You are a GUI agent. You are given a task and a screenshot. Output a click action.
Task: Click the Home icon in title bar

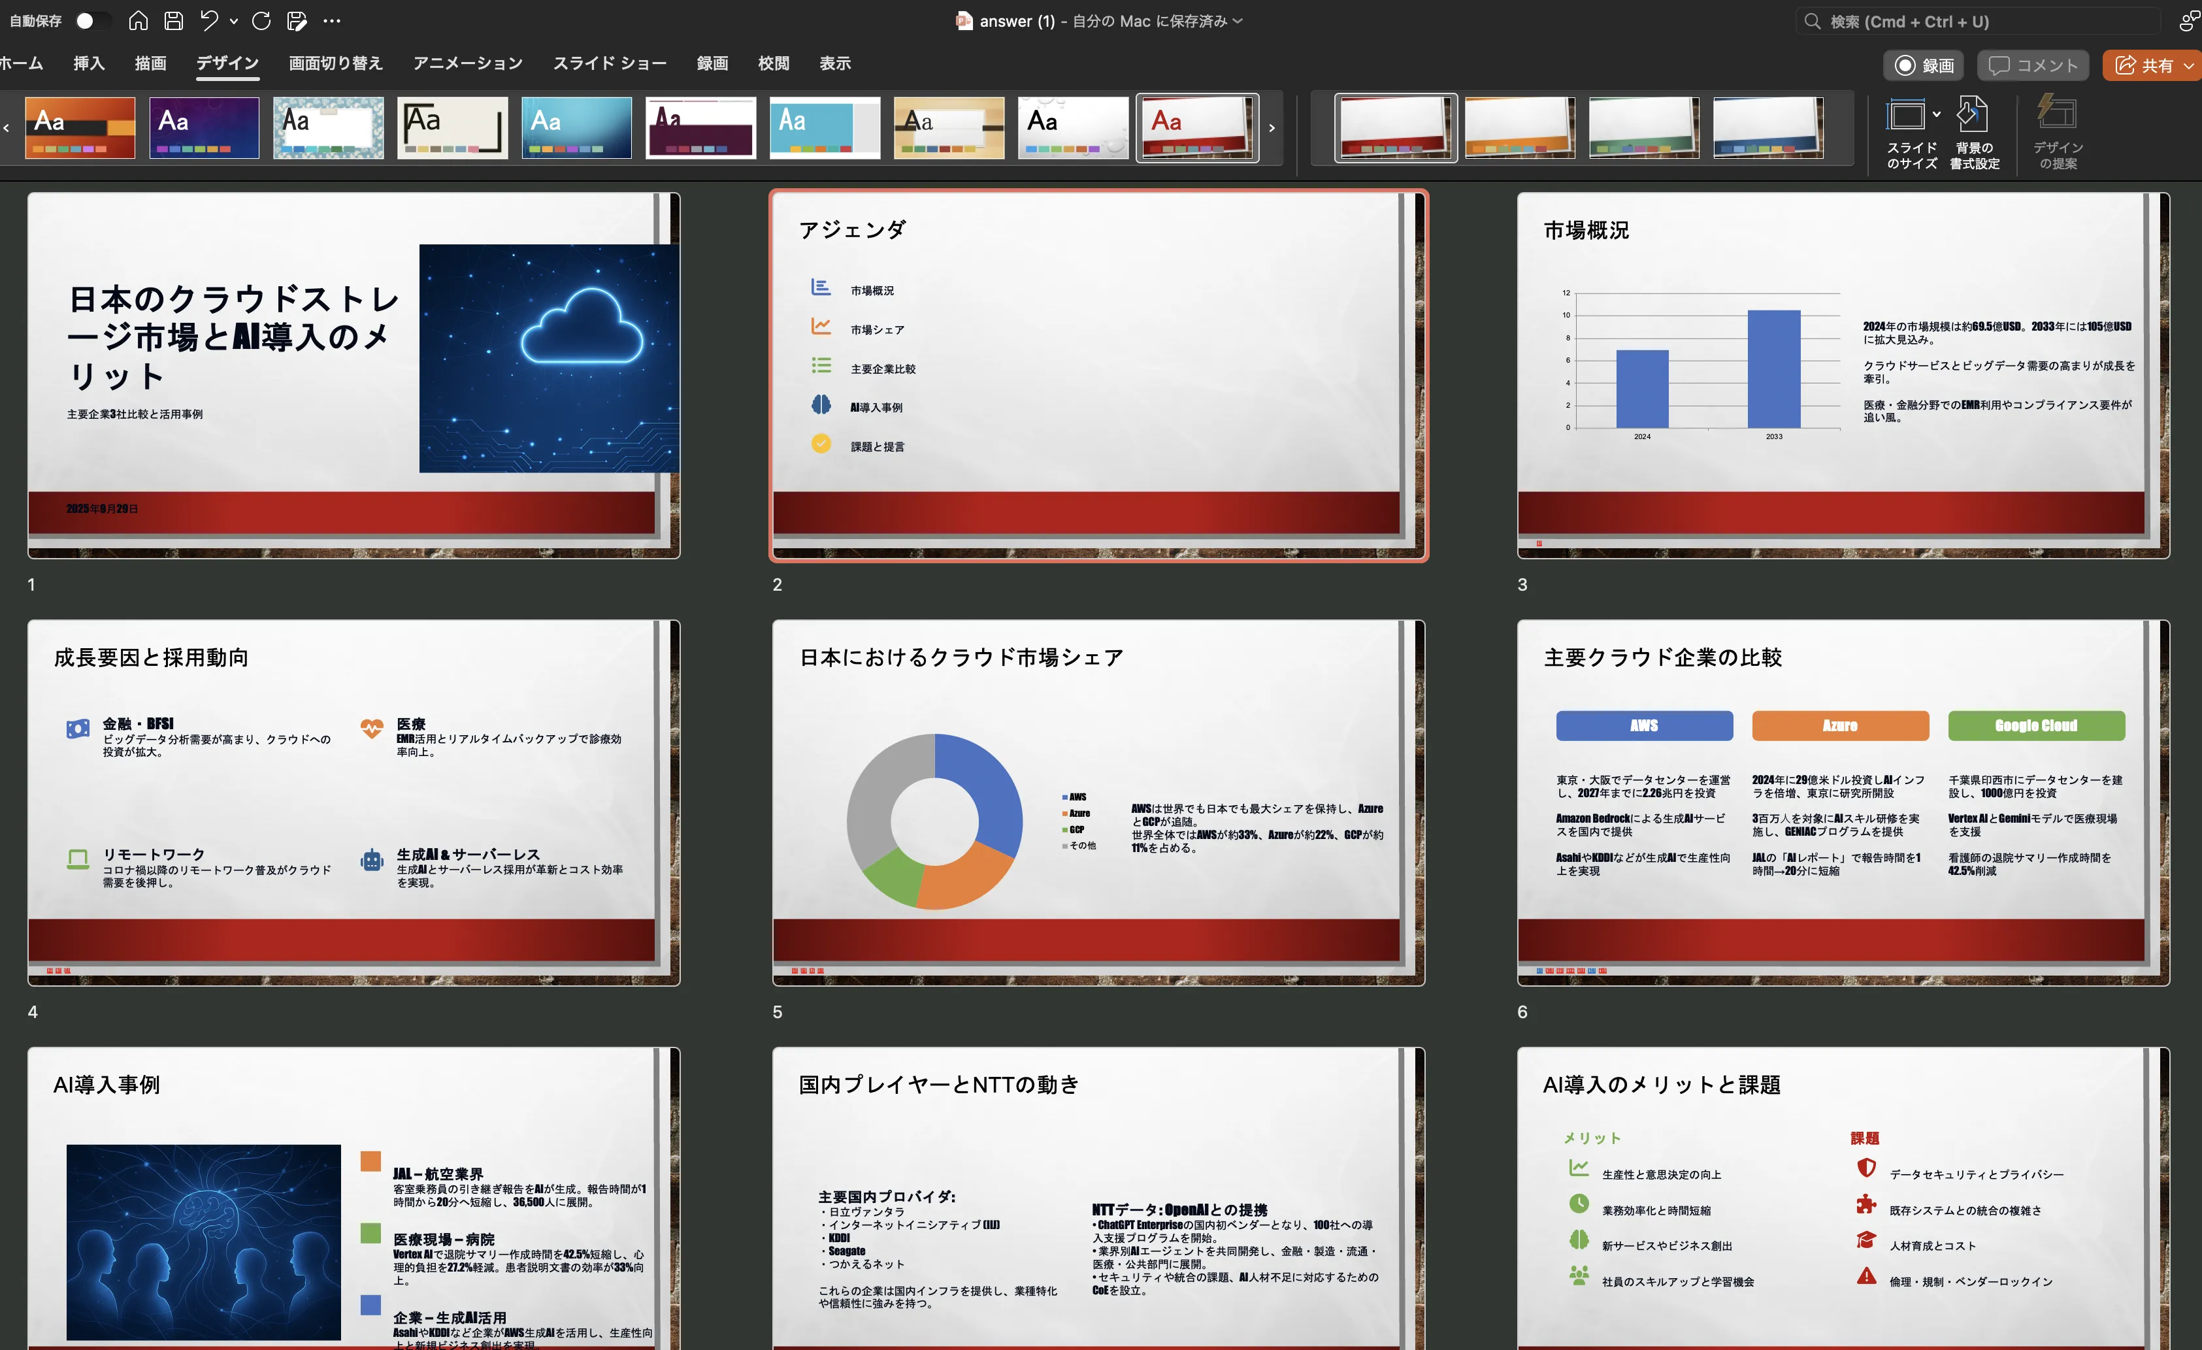(x=138, y=20)
